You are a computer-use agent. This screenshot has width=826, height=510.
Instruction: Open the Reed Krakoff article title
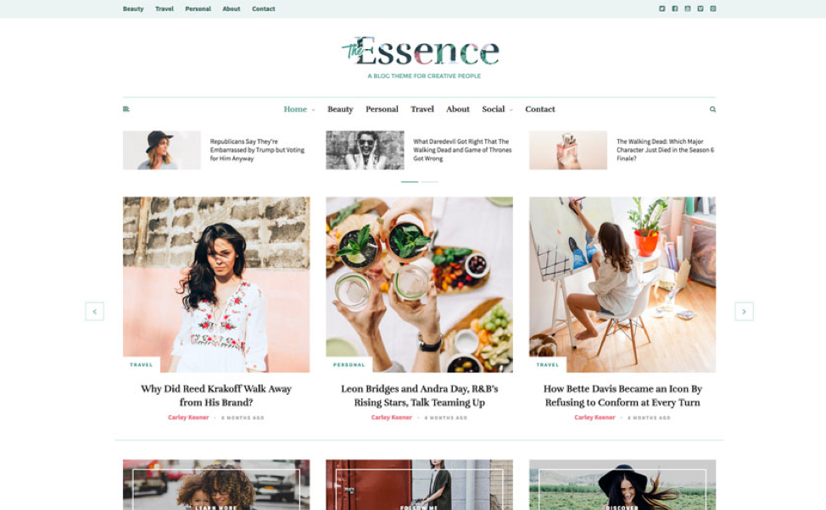click(216, 396)
